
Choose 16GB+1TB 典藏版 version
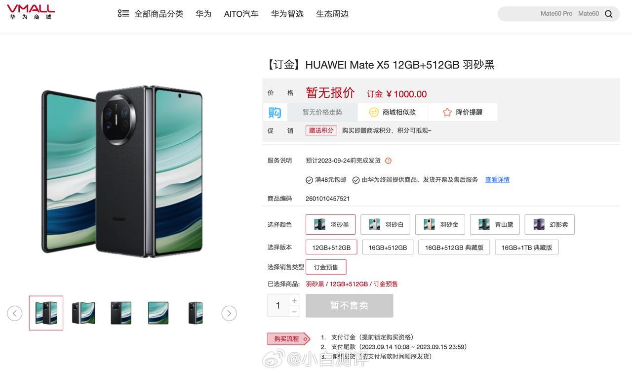coord(527,247)
